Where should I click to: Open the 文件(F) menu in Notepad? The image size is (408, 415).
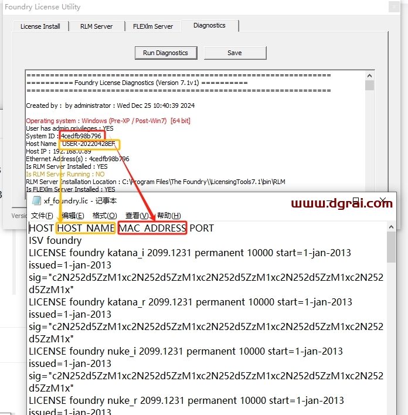tap(42, 216)
